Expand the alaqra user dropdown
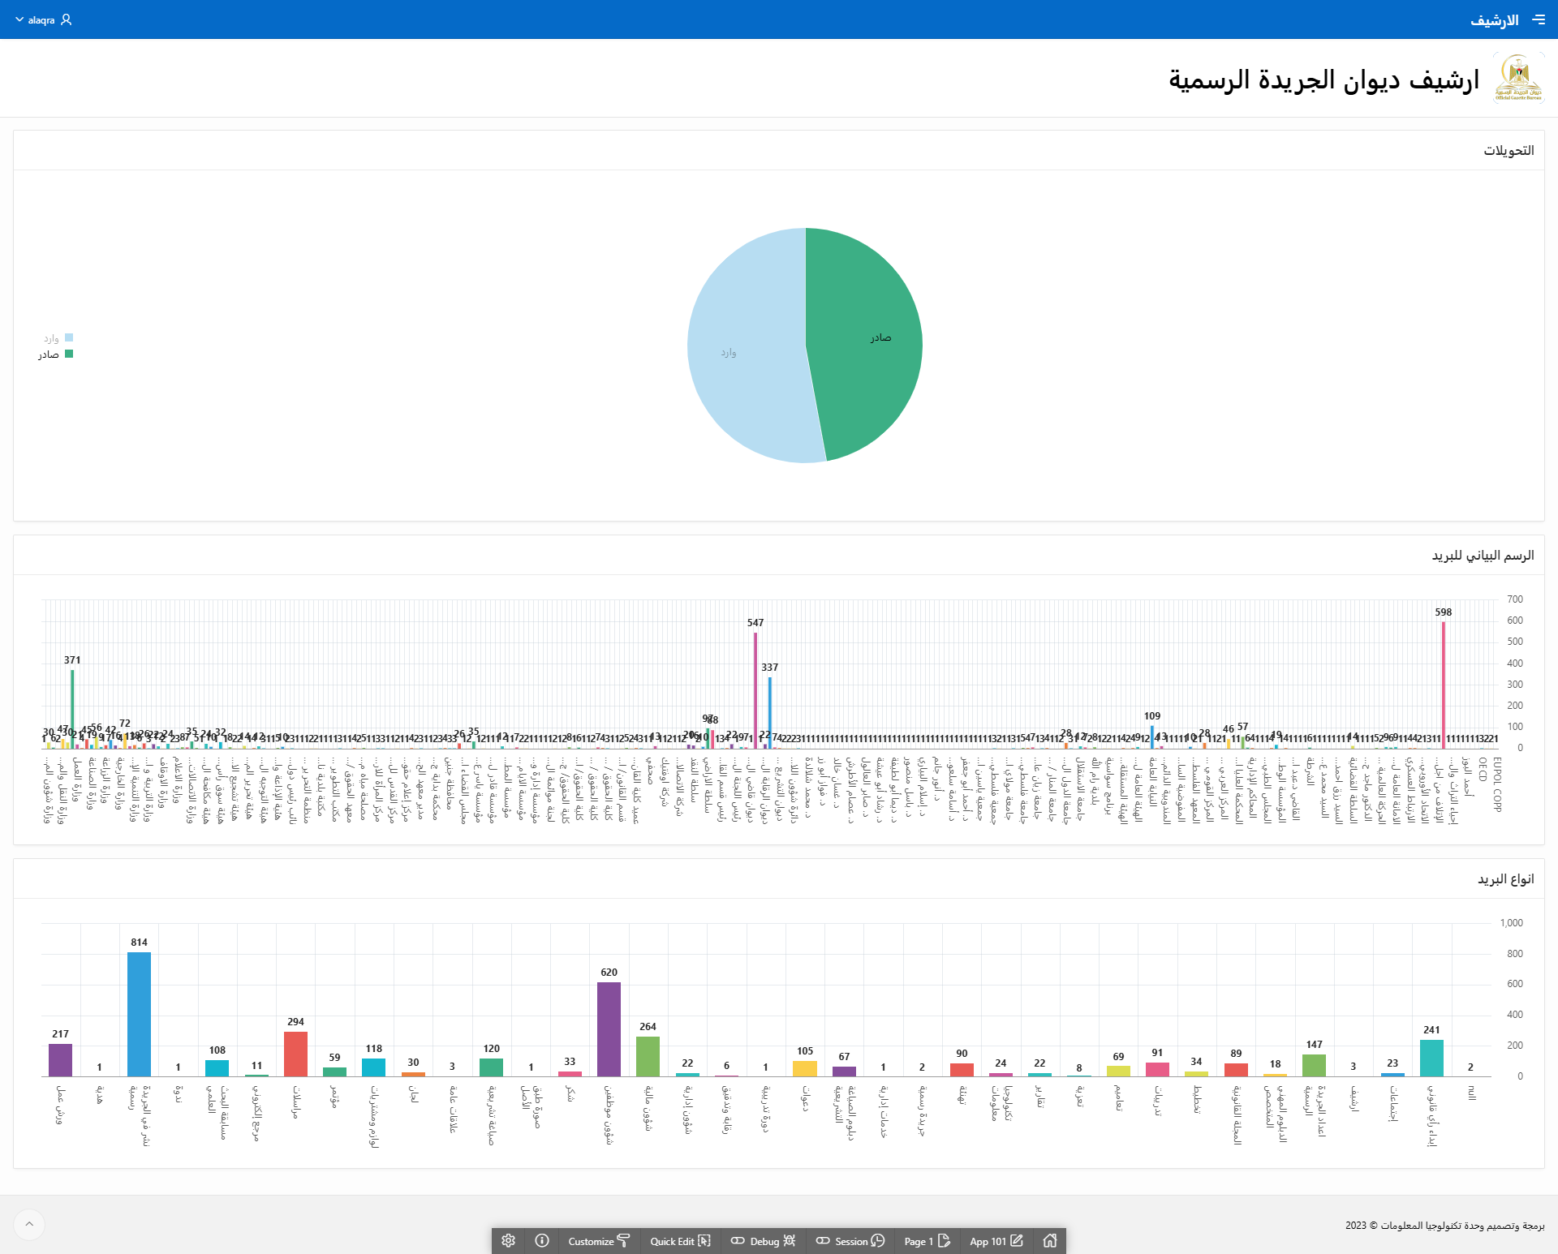Viewport: 1558px width, 1254px height. tap(43, 19)
